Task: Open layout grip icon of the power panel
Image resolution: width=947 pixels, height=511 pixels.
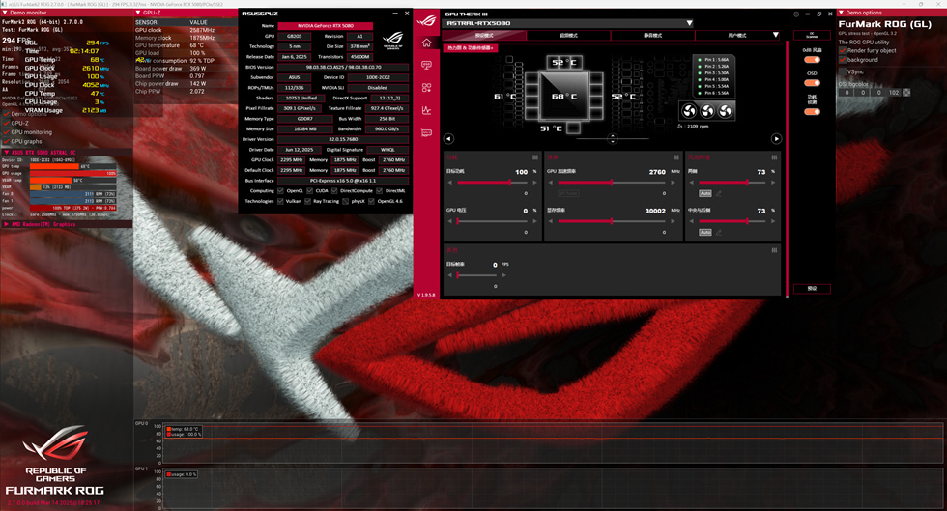Action: tap(535, 157)
